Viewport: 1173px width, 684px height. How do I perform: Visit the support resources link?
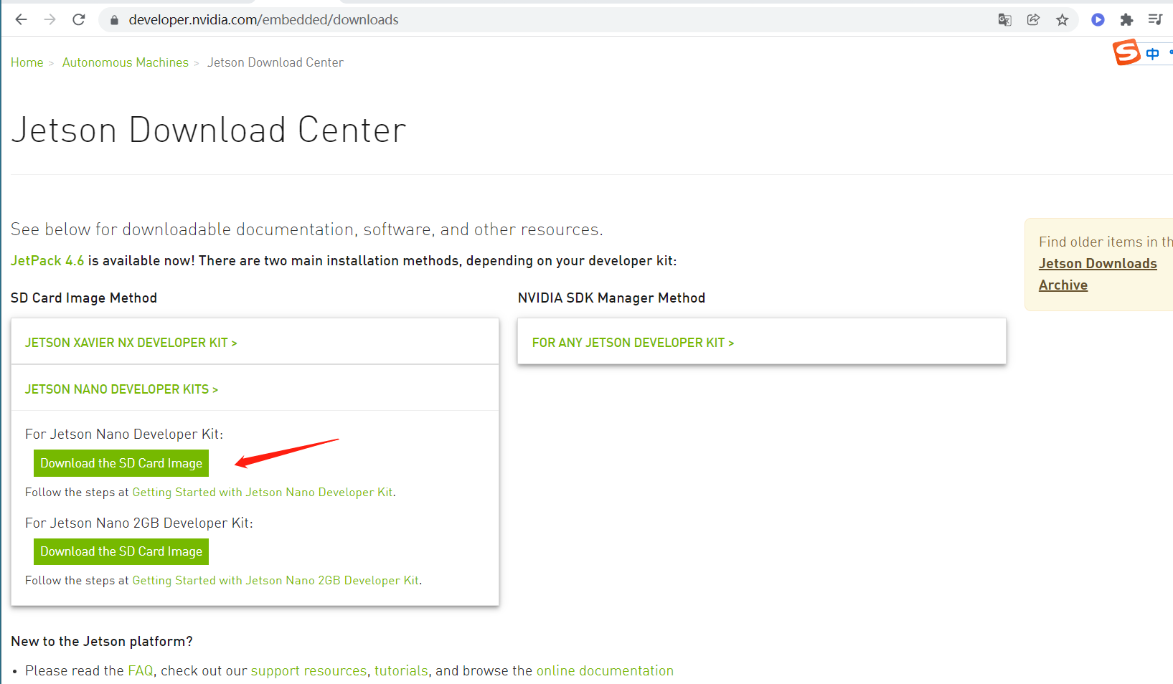(308, 670)
